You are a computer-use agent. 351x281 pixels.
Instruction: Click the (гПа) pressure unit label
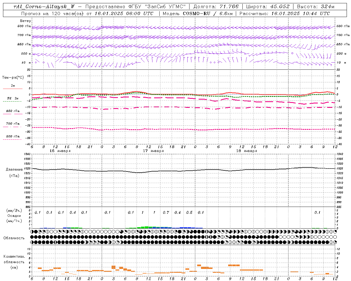click(x=14, y=176)
